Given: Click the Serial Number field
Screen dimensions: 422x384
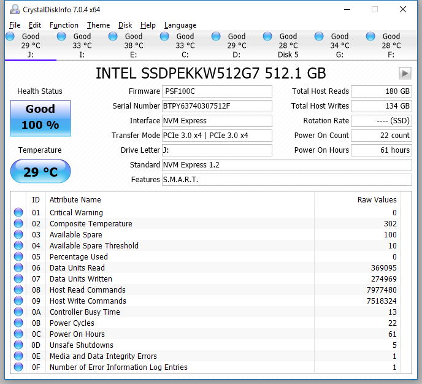Looking at the screenshot, I should point(217,106).
